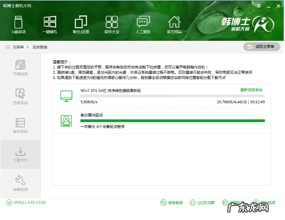The width and height of the screenshot is (285, 220).
Task: Open the 软件大全 software collection
Action: pyautogui.click(x=112, y=24)
